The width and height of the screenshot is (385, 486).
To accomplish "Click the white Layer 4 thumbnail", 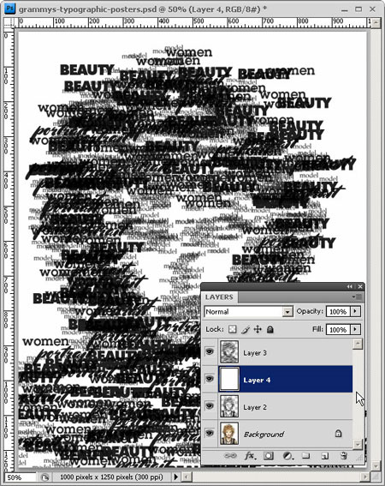I will [x=229, y=379].
